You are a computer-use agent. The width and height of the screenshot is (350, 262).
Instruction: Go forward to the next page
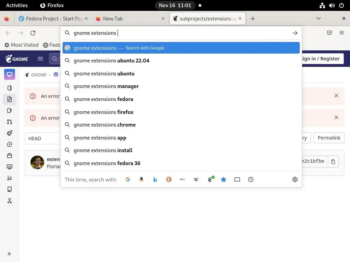[21, 33]
